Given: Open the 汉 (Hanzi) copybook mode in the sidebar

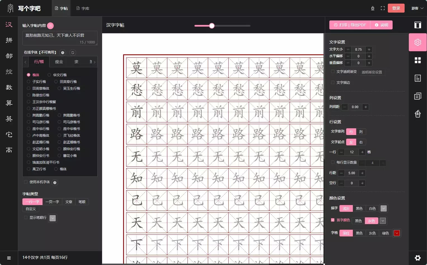Looking at the screenshot, I should coord(9,24).
